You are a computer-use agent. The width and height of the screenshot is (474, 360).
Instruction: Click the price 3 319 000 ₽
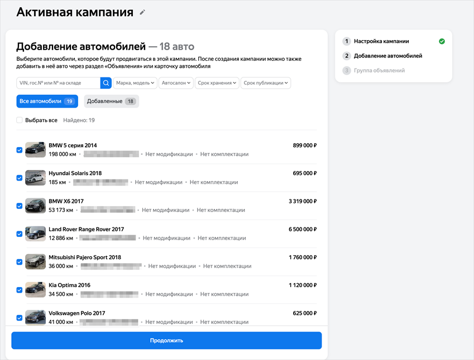(x=303, y=201)
